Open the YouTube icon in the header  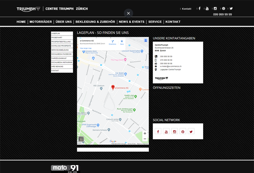click(207, 9)
